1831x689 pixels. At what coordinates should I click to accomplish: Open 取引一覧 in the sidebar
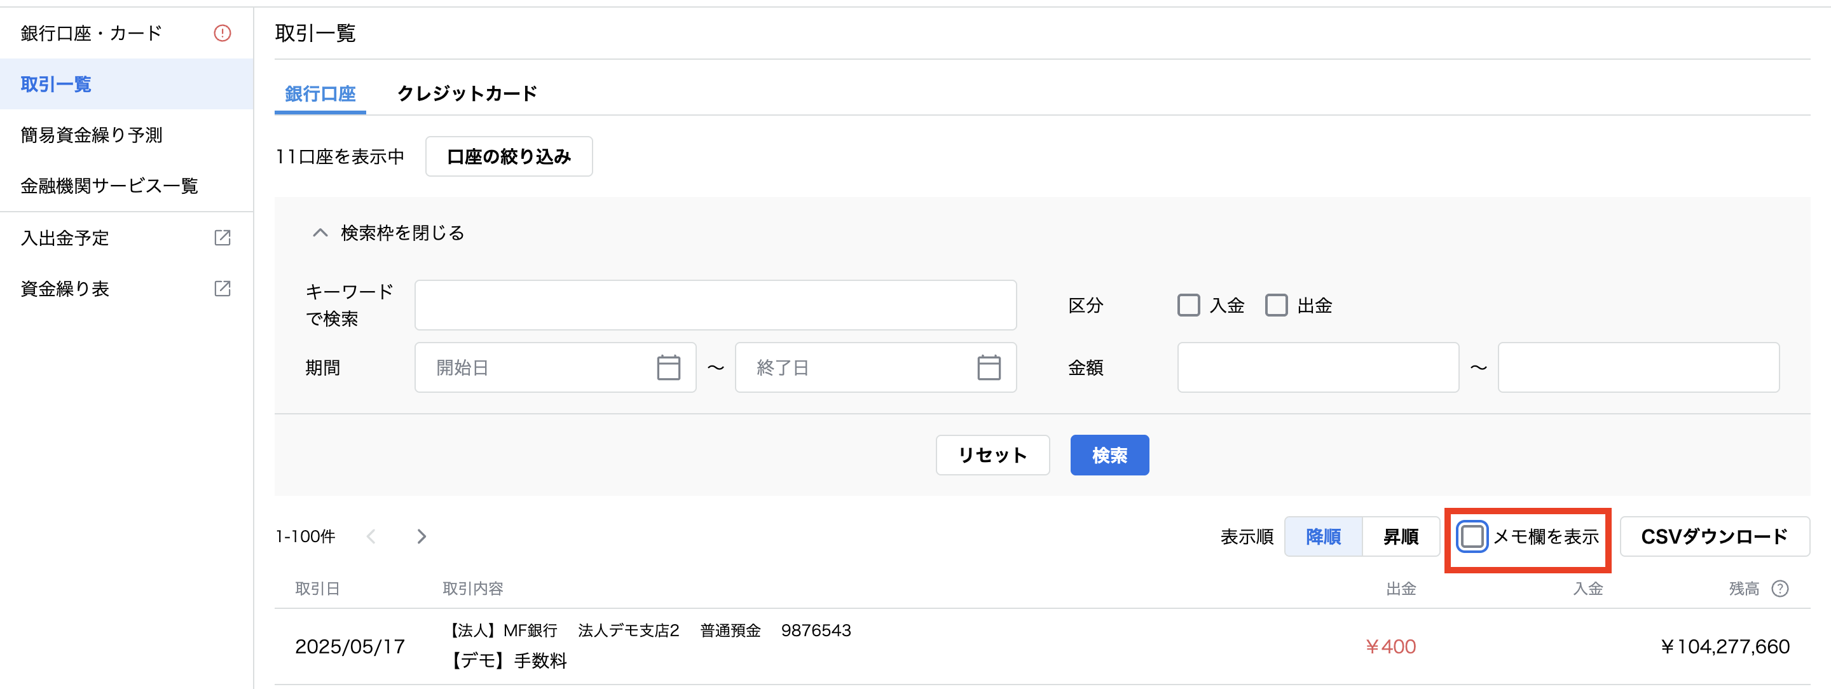127,85
